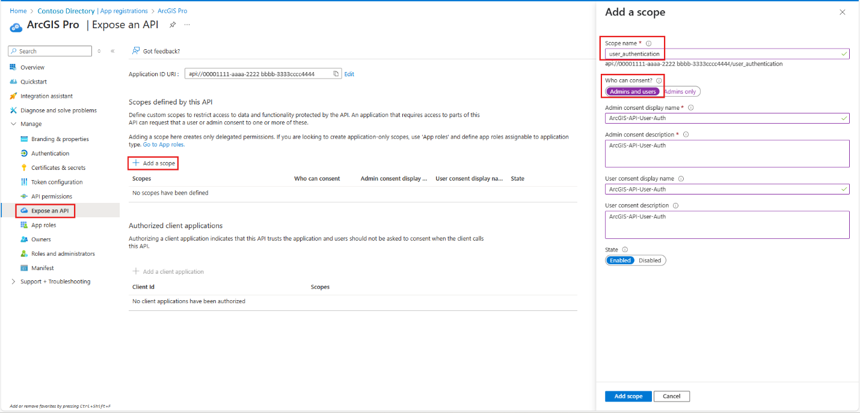Click the Admin consent display name field
Image resolution: width=860 pixels, height=413 pixels.
(x=727, y=118)
